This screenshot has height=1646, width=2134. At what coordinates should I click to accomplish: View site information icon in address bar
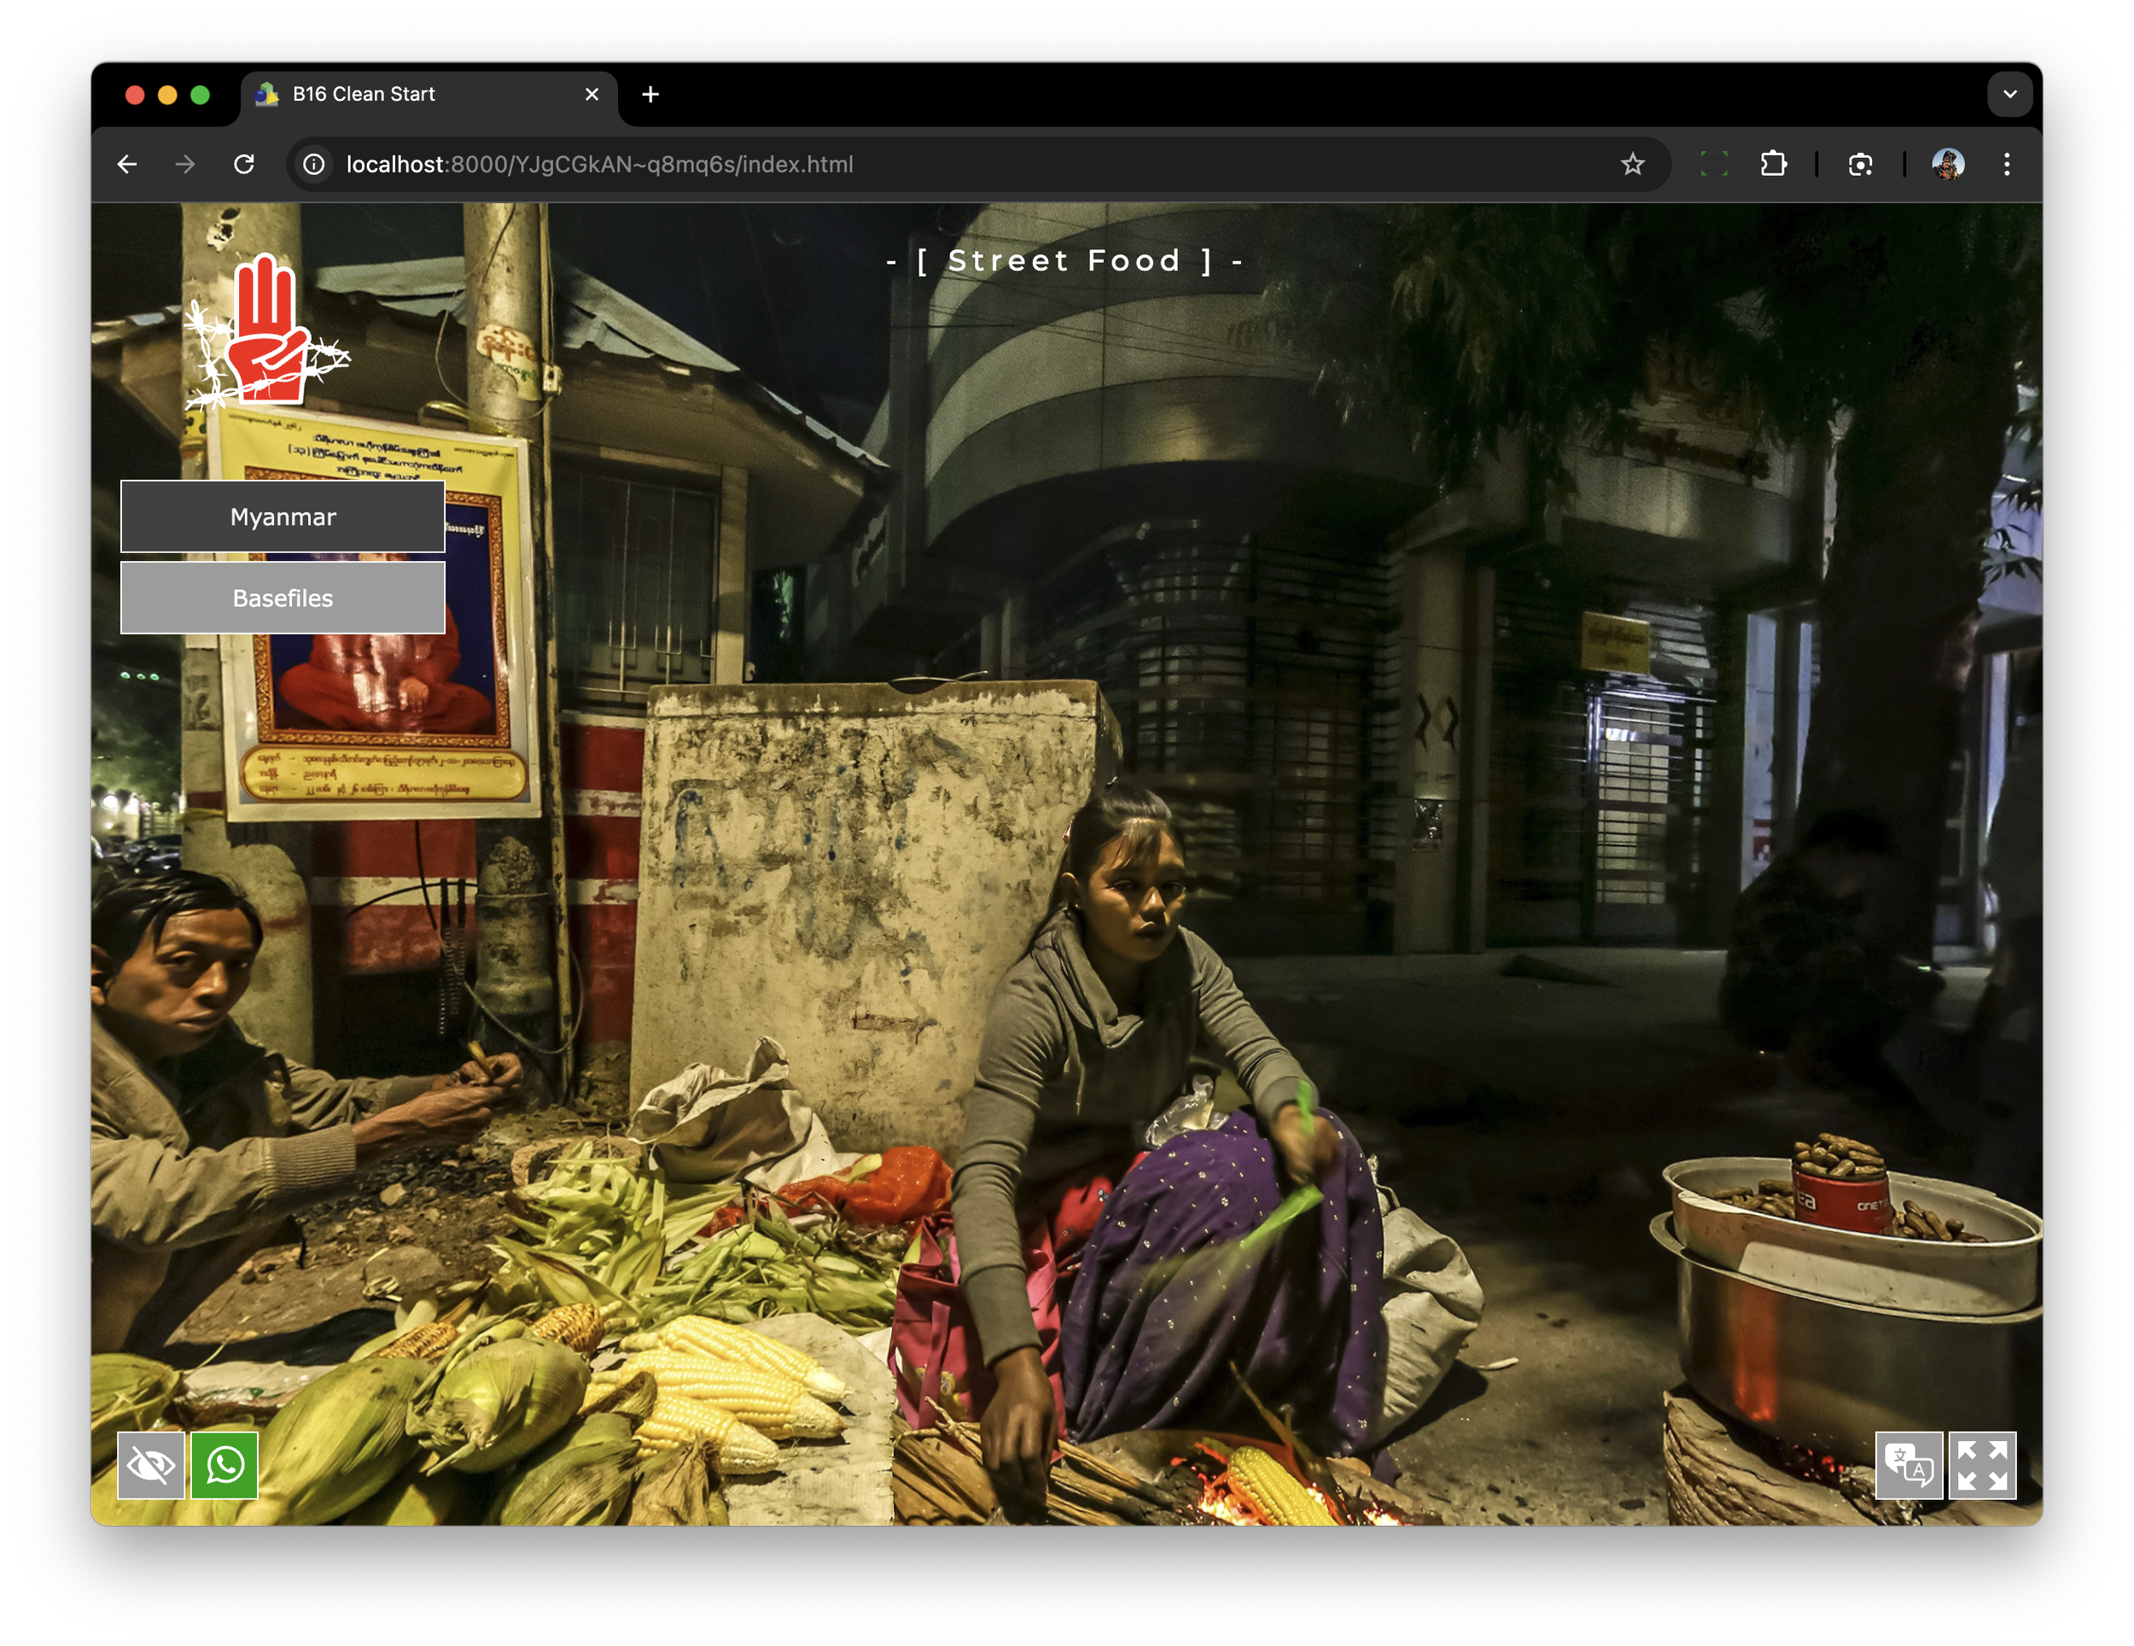(313, 164)
